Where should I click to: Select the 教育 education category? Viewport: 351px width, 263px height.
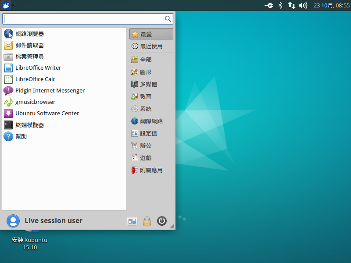pos(151,96)
